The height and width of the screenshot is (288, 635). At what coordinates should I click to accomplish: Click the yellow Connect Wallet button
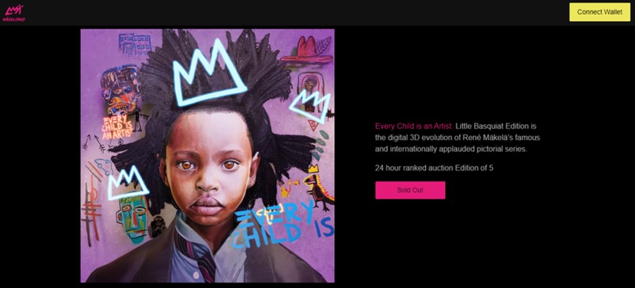pyautogui.click(x=599, y=12)
